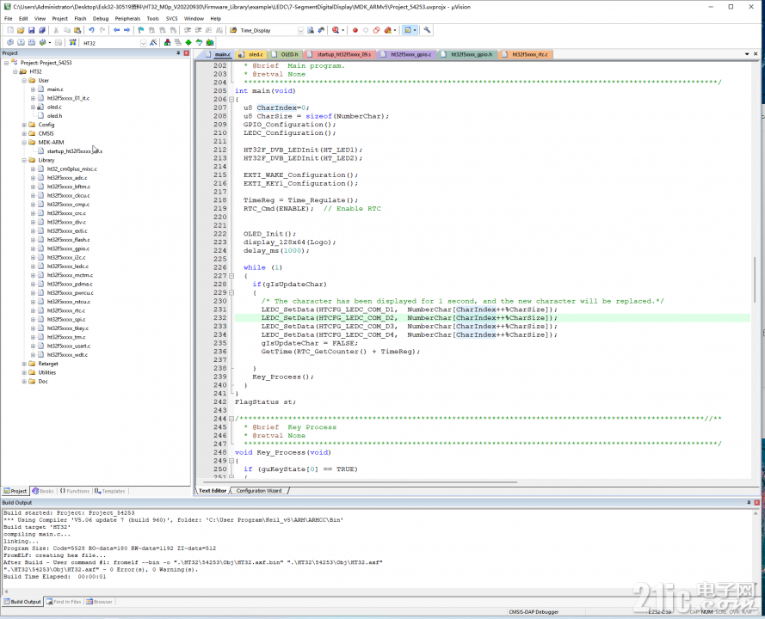Collapse the main function code fold
The image size is (765, 619).
click(231, 100)
